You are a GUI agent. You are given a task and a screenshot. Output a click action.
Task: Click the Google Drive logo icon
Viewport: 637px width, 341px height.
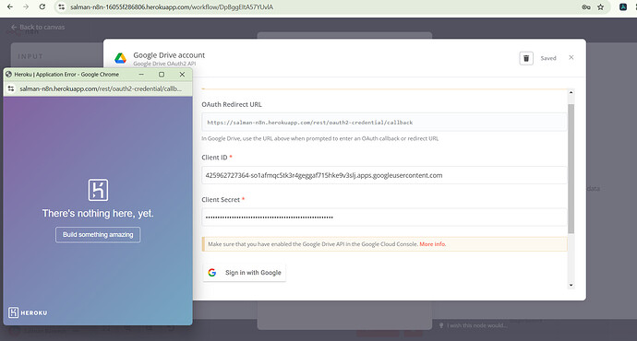click(120, 58)
